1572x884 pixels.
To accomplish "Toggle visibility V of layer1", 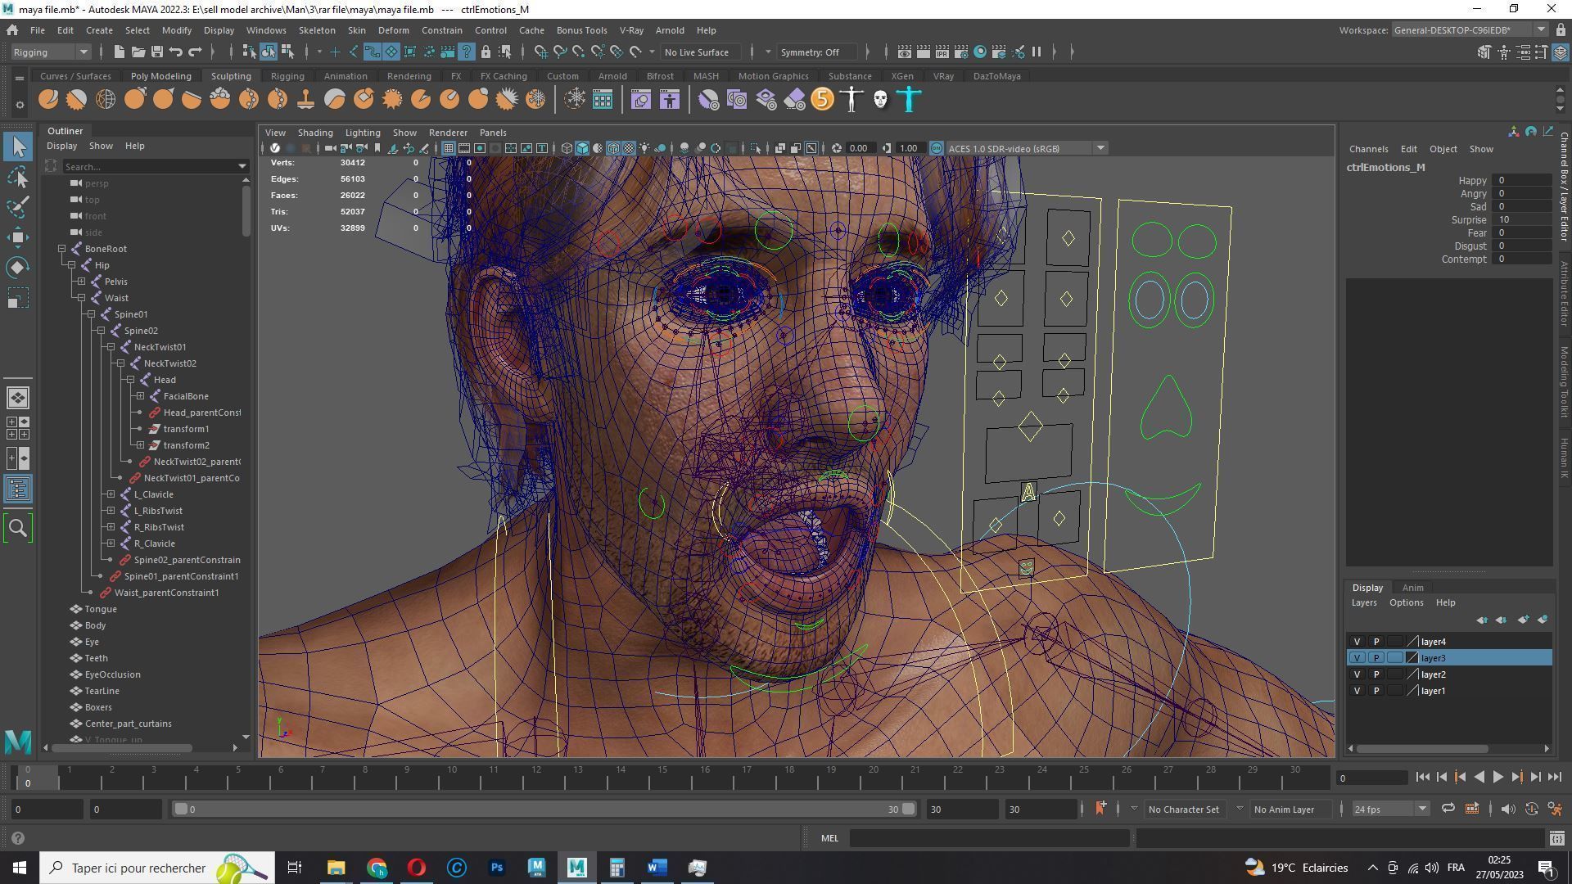I will pyautogui.click(x=1357, y=691).
